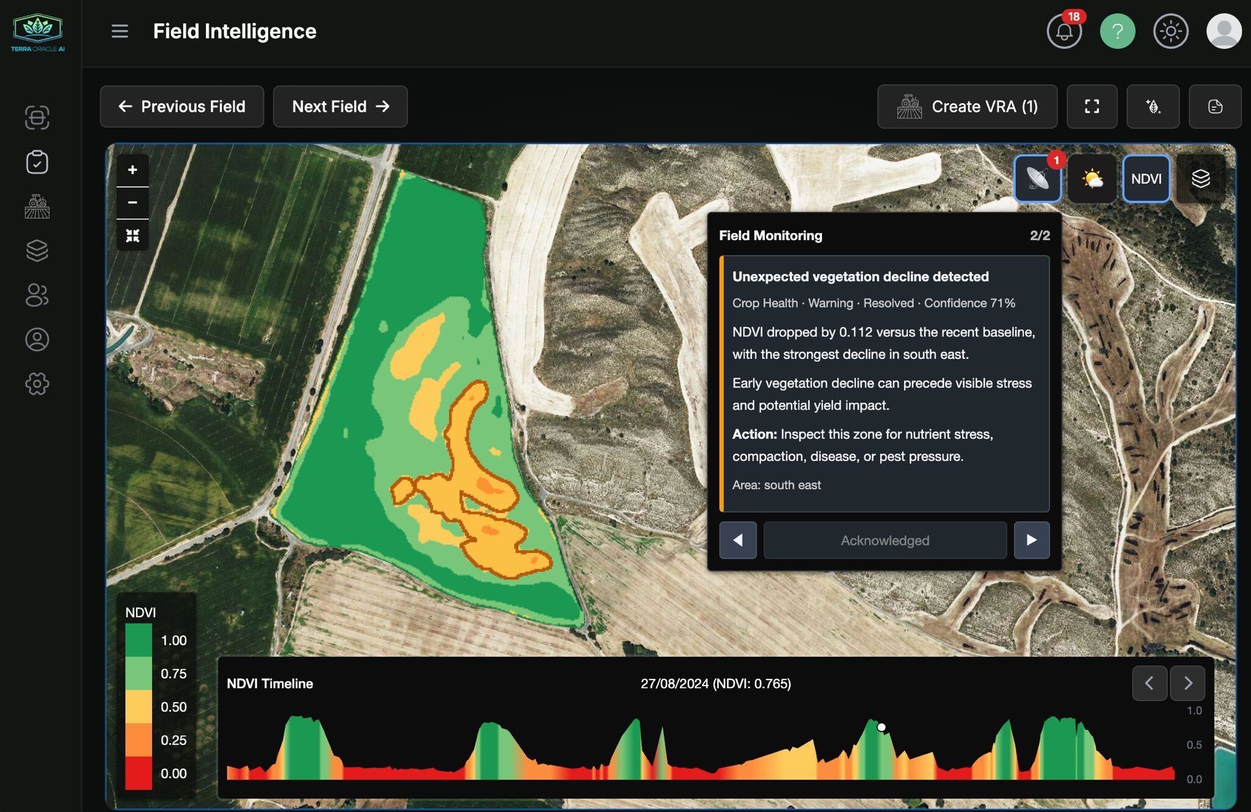The height and width of the screenshot is (812, 1251).
Task: Open the user profile avatar menu
Action: 1224,31
